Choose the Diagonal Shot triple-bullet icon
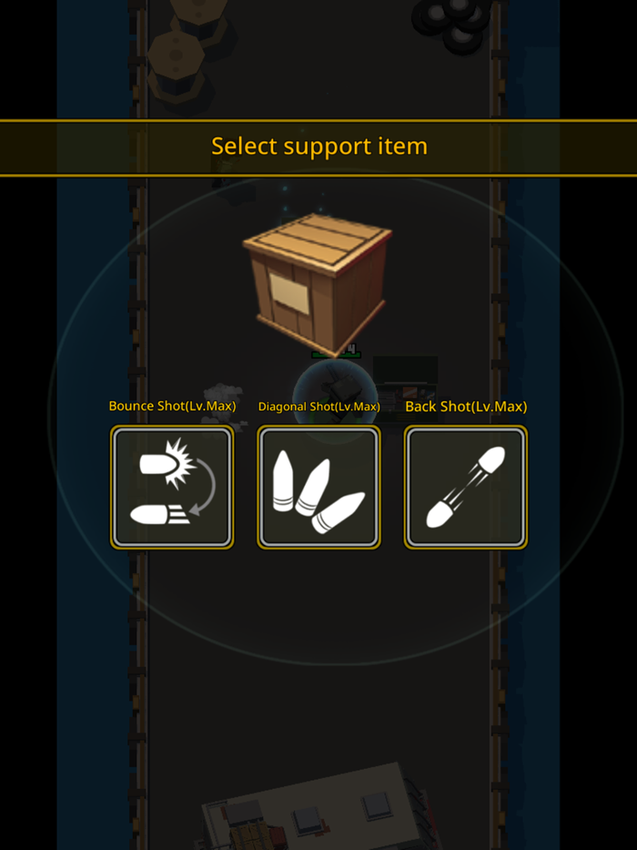 [318, 487]
